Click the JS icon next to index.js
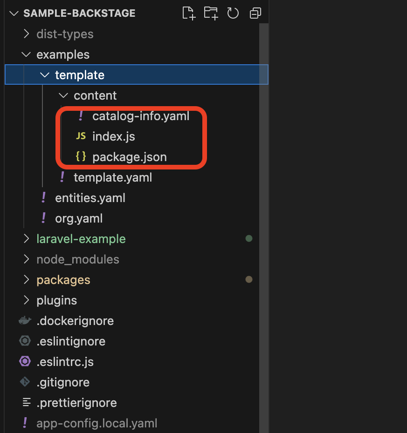The image size is (407, 433). click(81, 136)
